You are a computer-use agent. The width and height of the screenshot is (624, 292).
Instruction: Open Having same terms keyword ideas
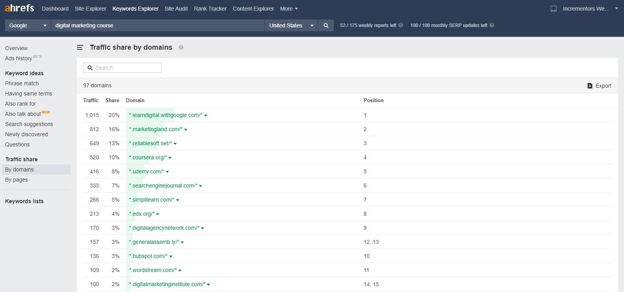pyautogui.click(x=29, y=94)
